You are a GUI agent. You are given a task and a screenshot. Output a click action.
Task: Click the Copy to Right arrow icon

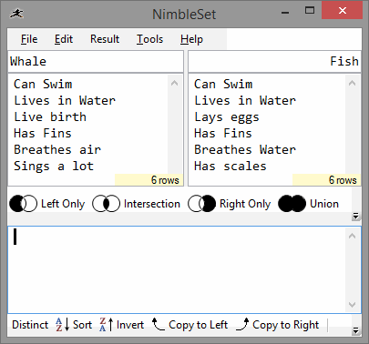[242, 324]
